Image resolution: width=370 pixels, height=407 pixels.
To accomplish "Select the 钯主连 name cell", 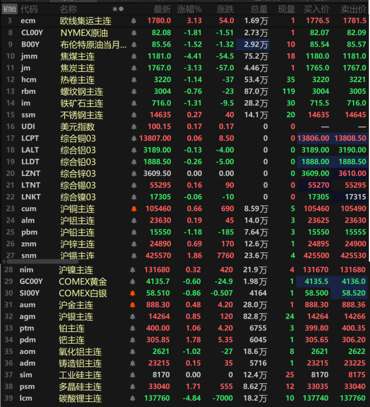I will click(72, 340).
